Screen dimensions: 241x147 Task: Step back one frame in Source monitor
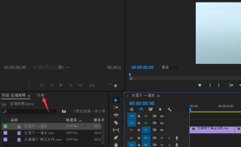51,85
